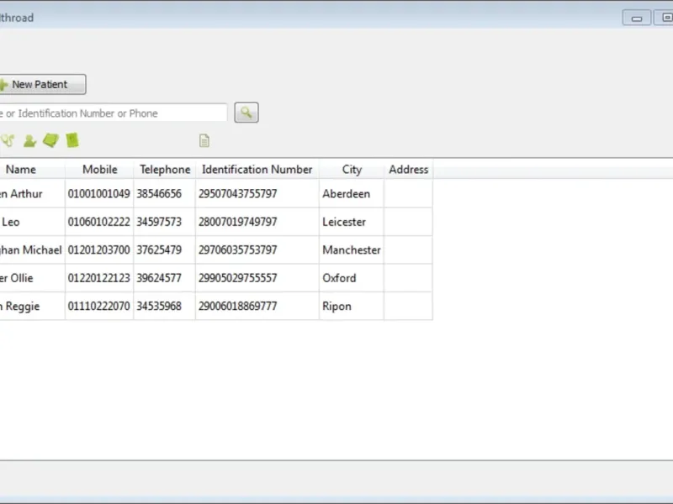Select the patient row named Arthur
Viewport: 673px width, 504px height.
216,194
